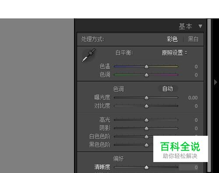The height and width of the screenshot is (173, 219).
Task: Click the 黑色色阶 slider handle
Action: point(146,145)
